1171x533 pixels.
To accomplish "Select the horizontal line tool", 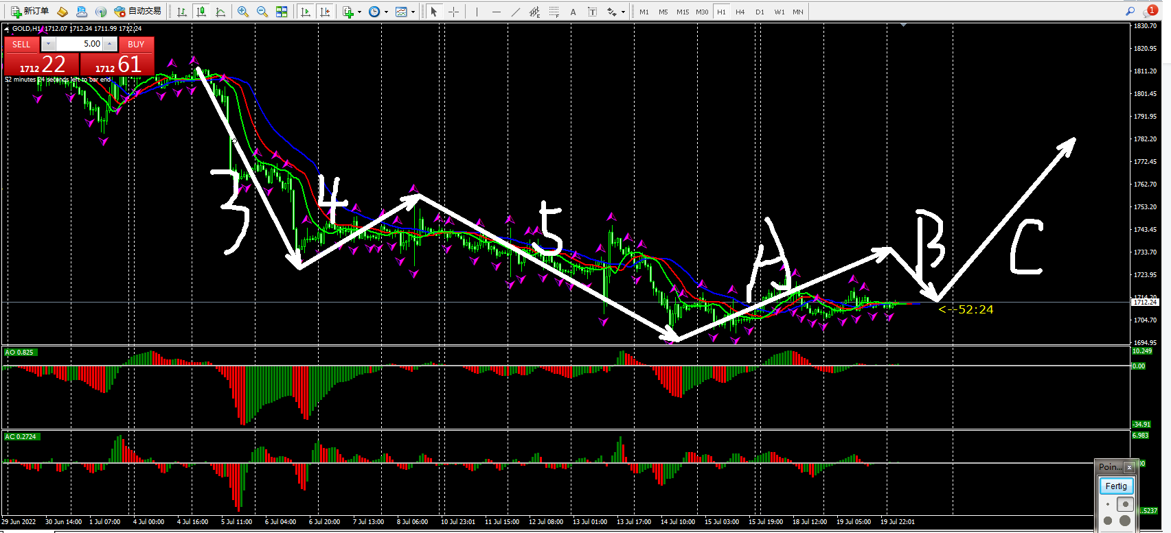I will point(496,12).
